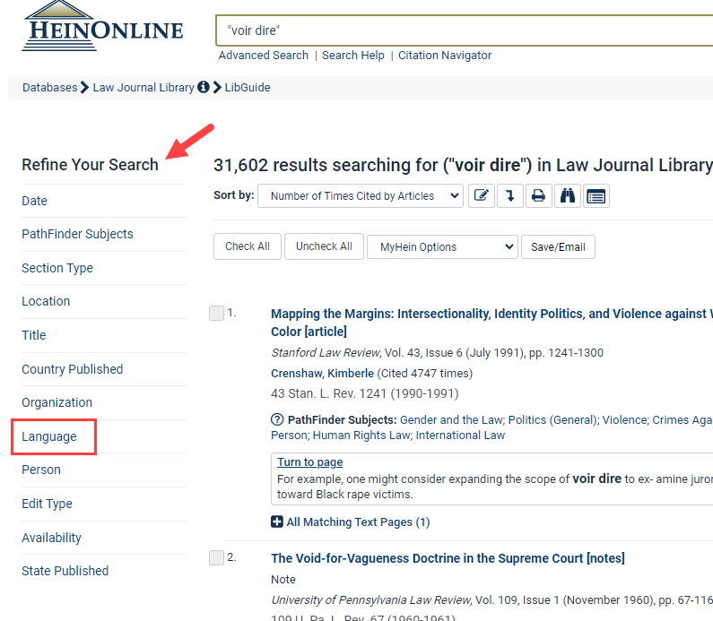Open author Crenshaw, Kimberle link
Image resolution: width=713 pixels, height=621 pixels.
(322, 374)
